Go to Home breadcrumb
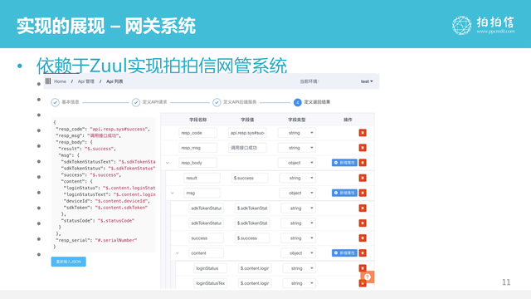The width and height of the screenshot is (531, 299). coord(60,81)
